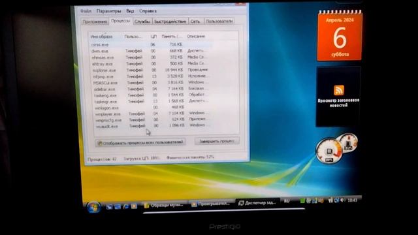Image resolution: width=418 pixels, height=235 pixels.
Task: Open volume speaker tray icon
Action: pyautogui.click(x=342, y=200)
